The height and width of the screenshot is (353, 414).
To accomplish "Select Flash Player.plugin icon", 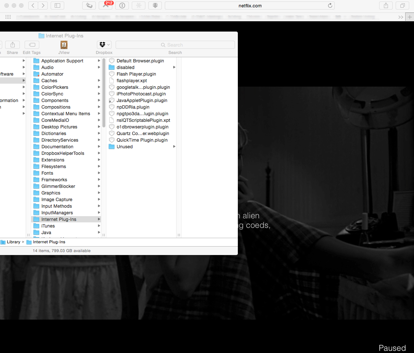I will [112, 74].
